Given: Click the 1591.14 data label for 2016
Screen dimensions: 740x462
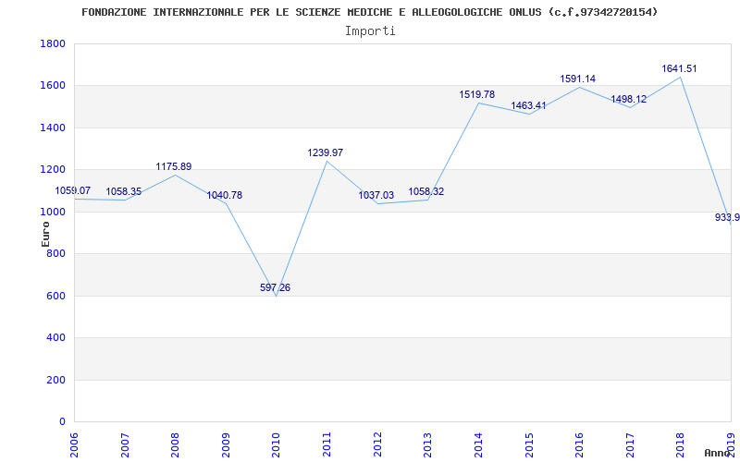Looking at the screenshot, I should click(577, 79).
